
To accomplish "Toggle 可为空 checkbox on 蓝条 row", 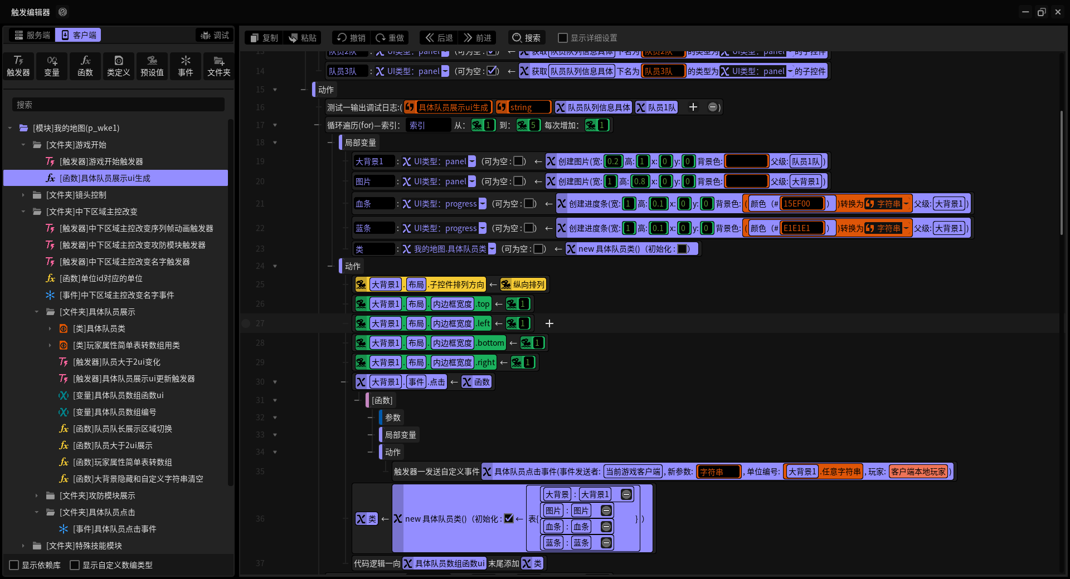I will pyautogui.click(x=529, y=228).
